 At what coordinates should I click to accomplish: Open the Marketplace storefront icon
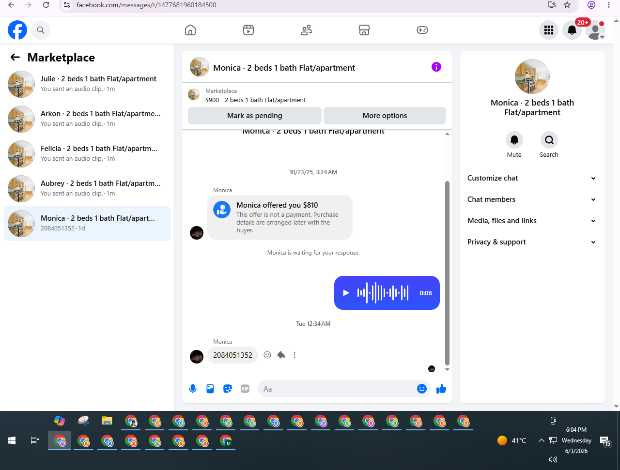pos(364,30)
